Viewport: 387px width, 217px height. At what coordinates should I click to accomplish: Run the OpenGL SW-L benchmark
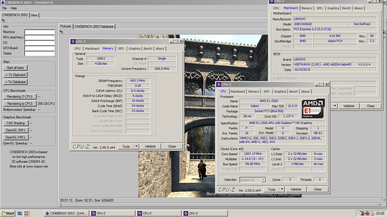[x=16, y=130]
